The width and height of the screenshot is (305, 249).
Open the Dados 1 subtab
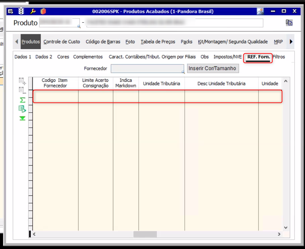(23, 57)
